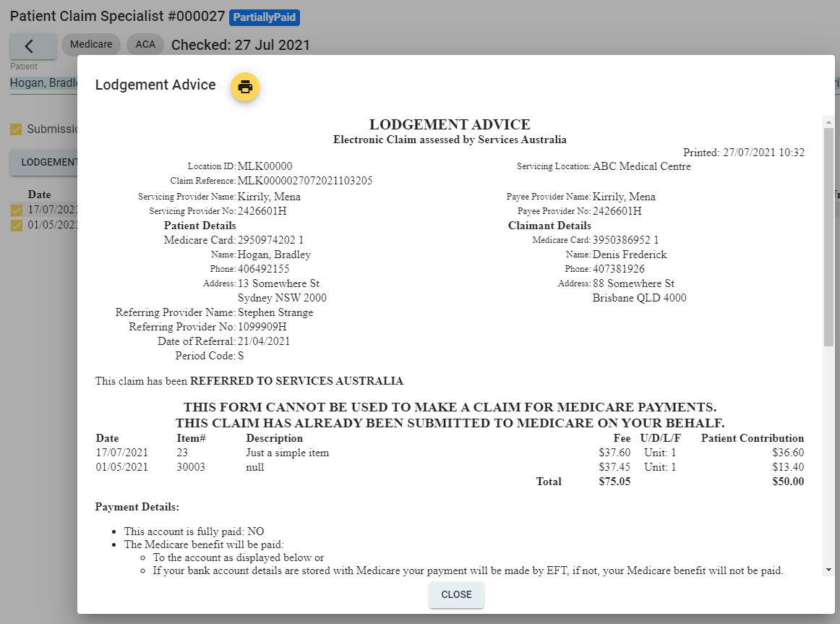Viewport: 840px width, 624px height.
Task: Click fee $37.45
Action: 614,467
